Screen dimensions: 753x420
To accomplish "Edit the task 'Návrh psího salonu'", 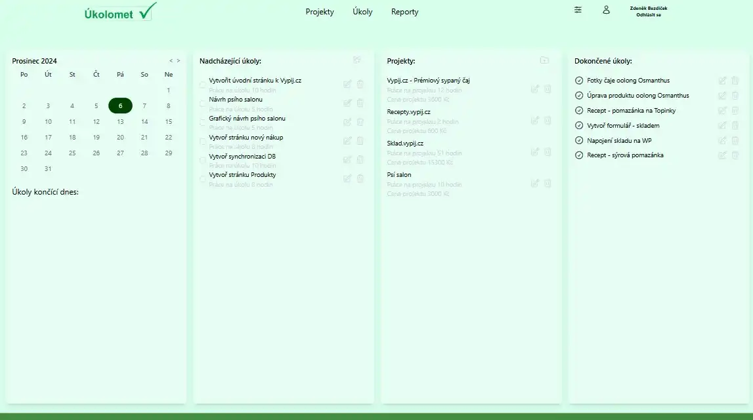I will pyautogui.click(x=347, y=103).
